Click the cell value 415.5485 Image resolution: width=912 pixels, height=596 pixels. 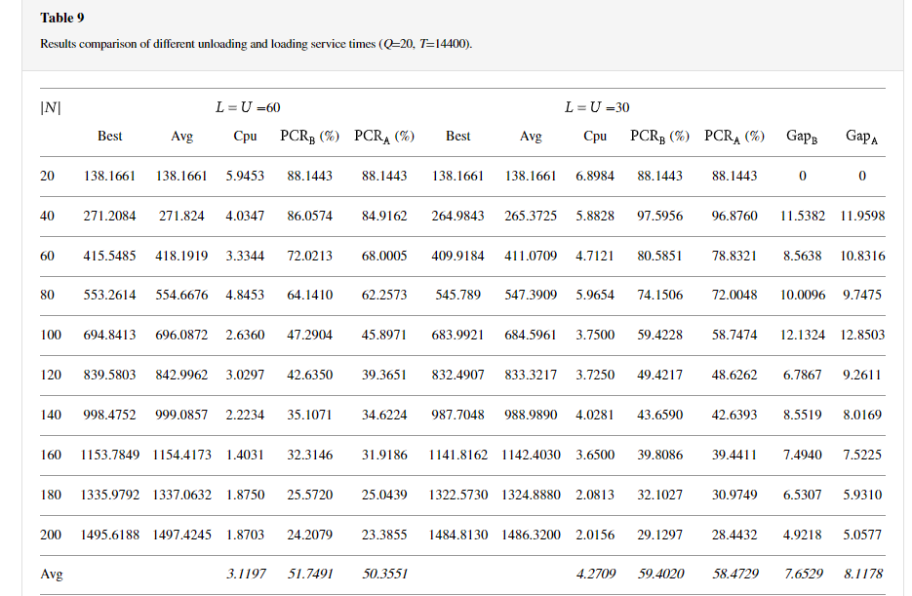(109, 256)
